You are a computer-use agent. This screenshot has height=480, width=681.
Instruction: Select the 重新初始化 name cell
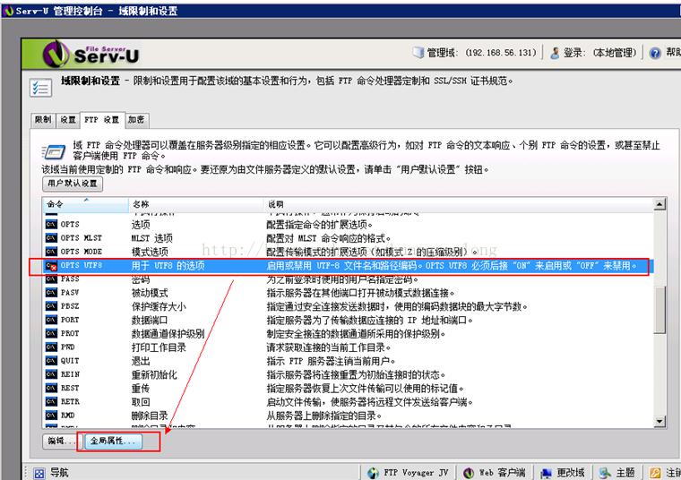point(155,375)
